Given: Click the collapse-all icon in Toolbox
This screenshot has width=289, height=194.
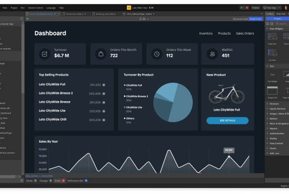Looking at the screenshot, I should (272, 24).
